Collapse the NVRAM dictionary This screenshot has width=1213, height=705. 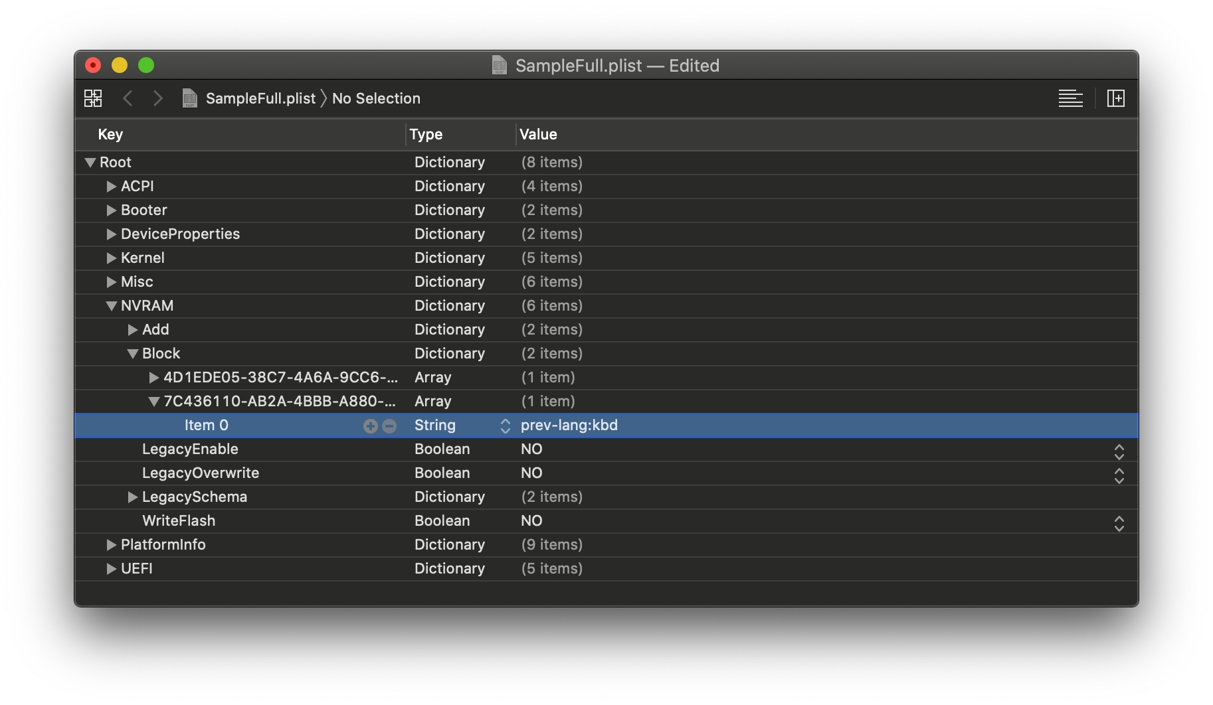tap(112, 306)
